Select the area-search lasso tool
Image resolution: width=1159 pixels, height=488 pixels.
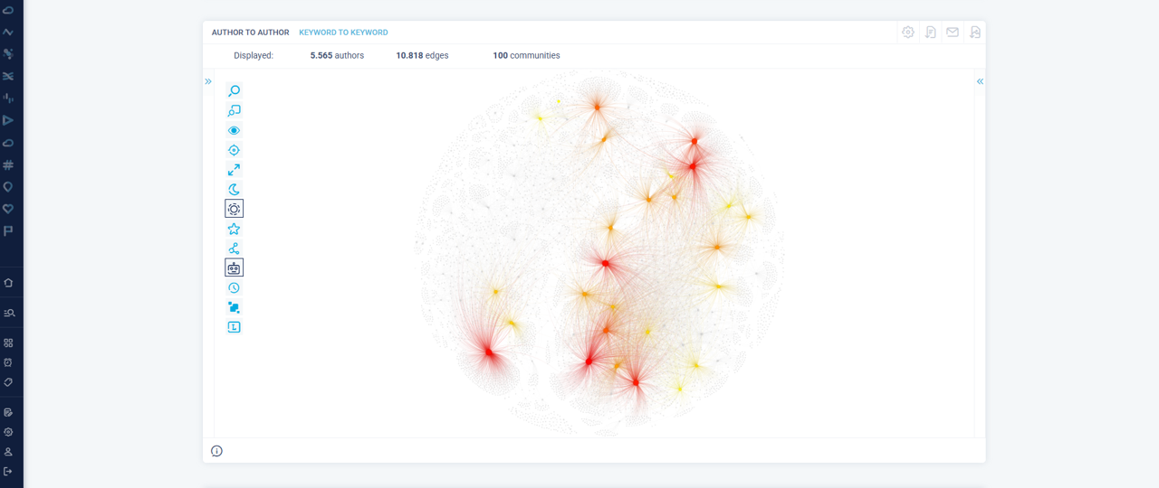(x=234, y=111)
